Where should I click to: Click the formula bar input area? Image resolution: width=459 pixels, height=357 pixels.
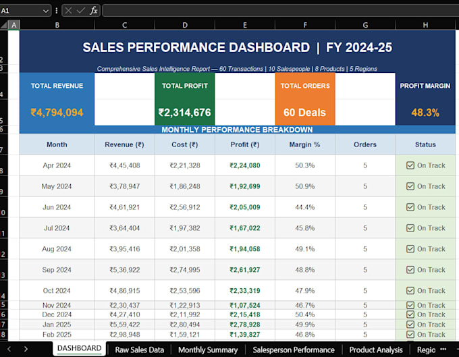tap(280, 11)
